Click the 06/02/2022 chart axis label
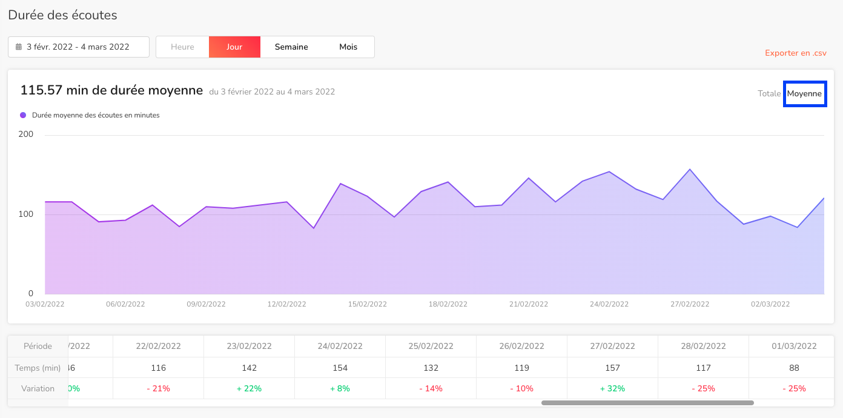 click(x=125, y=304)
